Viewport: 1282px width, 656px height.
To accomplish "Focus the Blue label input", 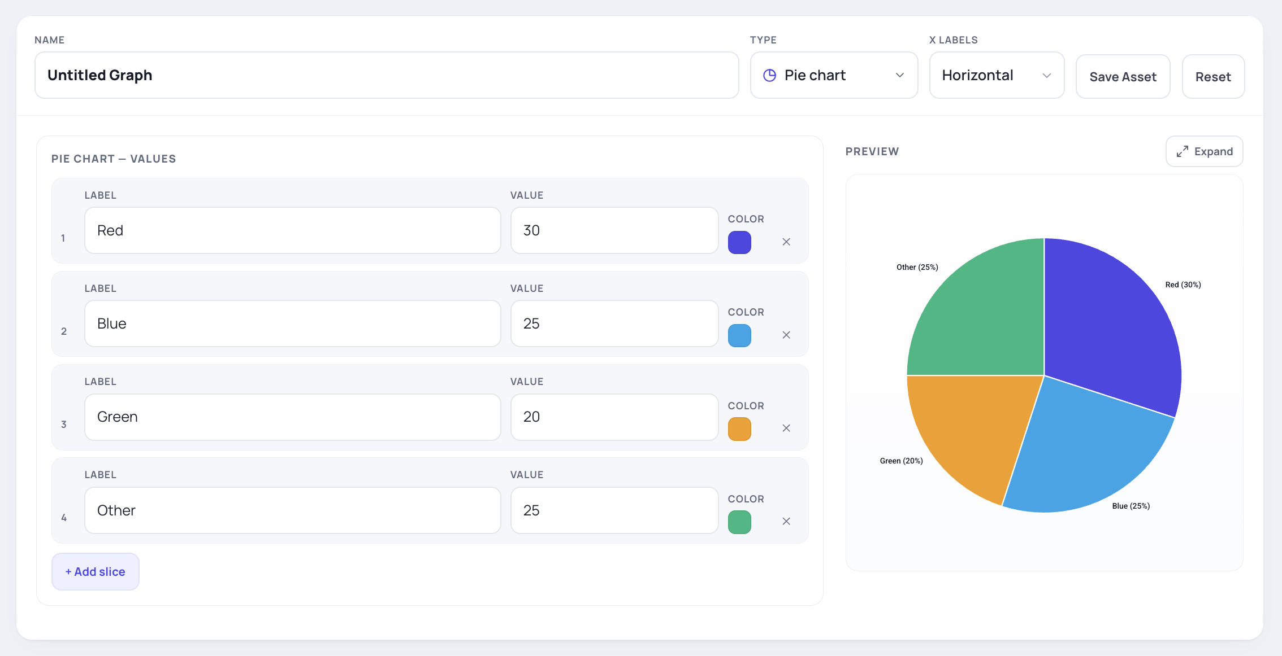I will 293,323.
